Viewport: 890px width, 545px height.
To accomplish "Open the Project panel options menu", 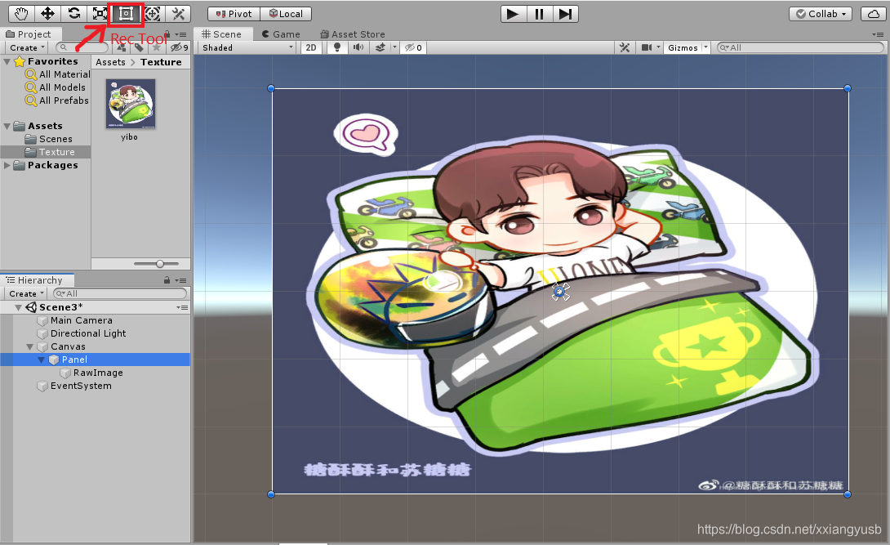I will pyautogui.click(x=181, y=34).
